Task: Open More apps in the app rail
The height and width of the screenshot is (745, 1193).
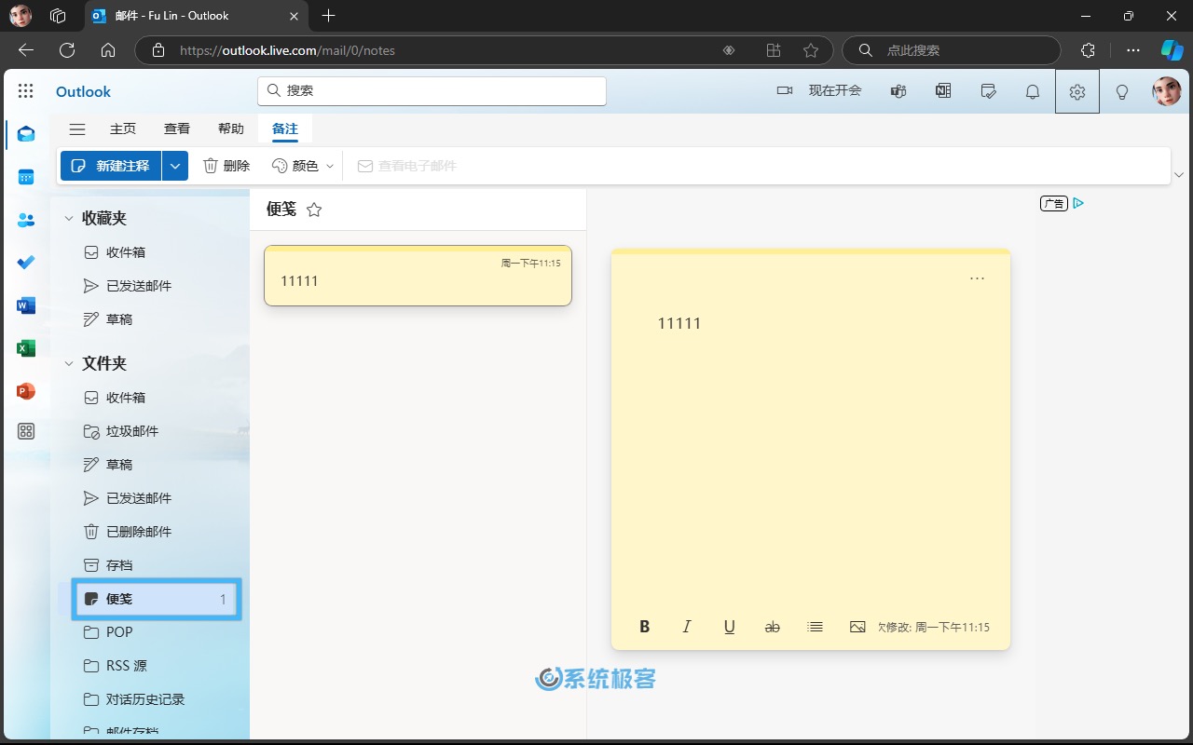Action: 26,431
